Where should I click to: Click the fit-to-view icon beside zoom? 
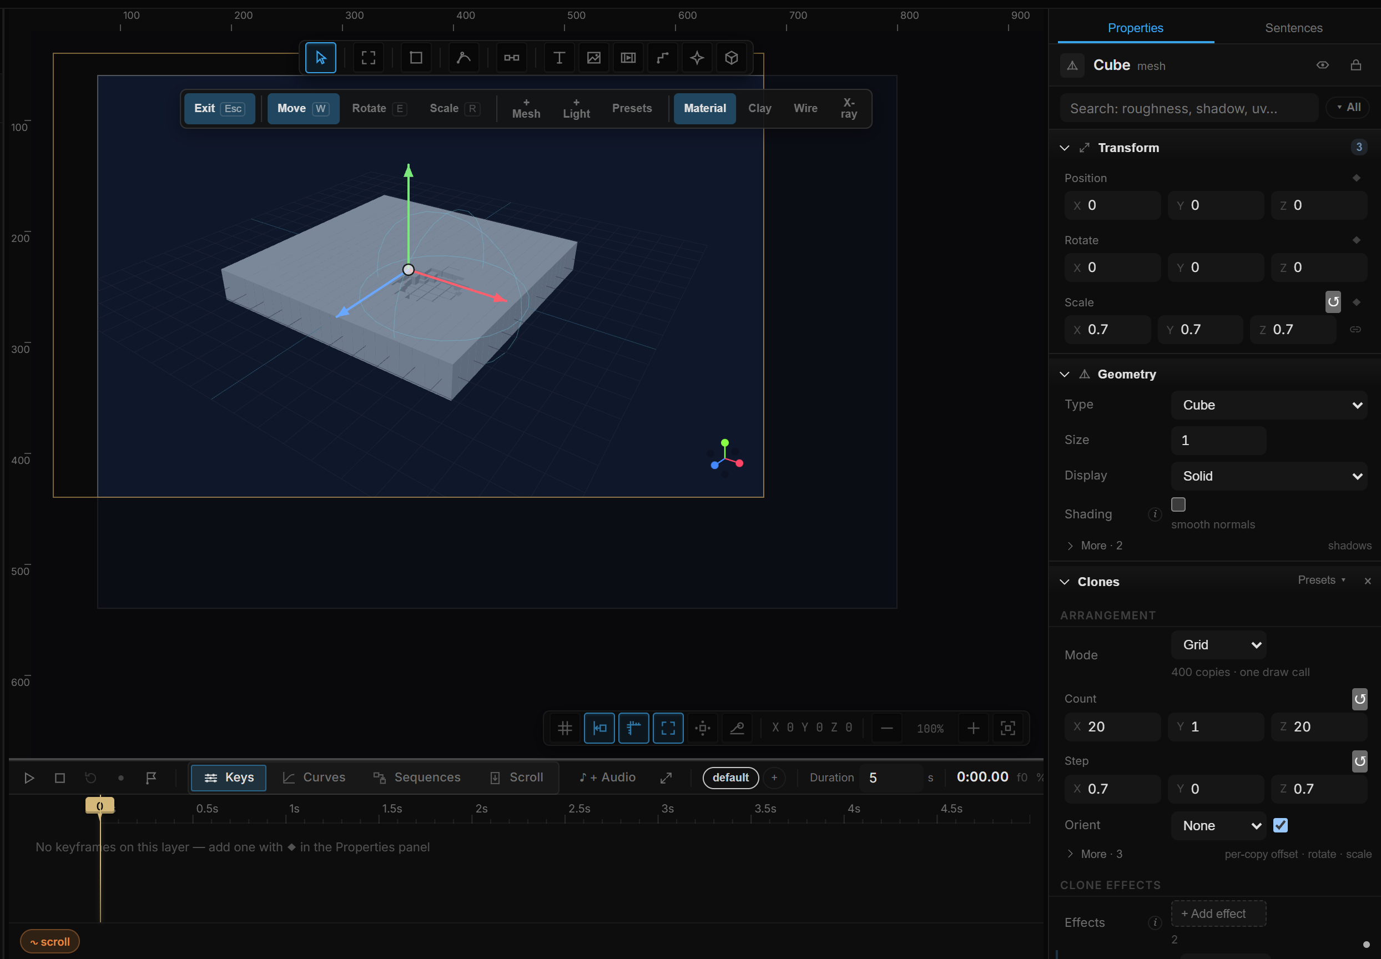[1008, 728]
